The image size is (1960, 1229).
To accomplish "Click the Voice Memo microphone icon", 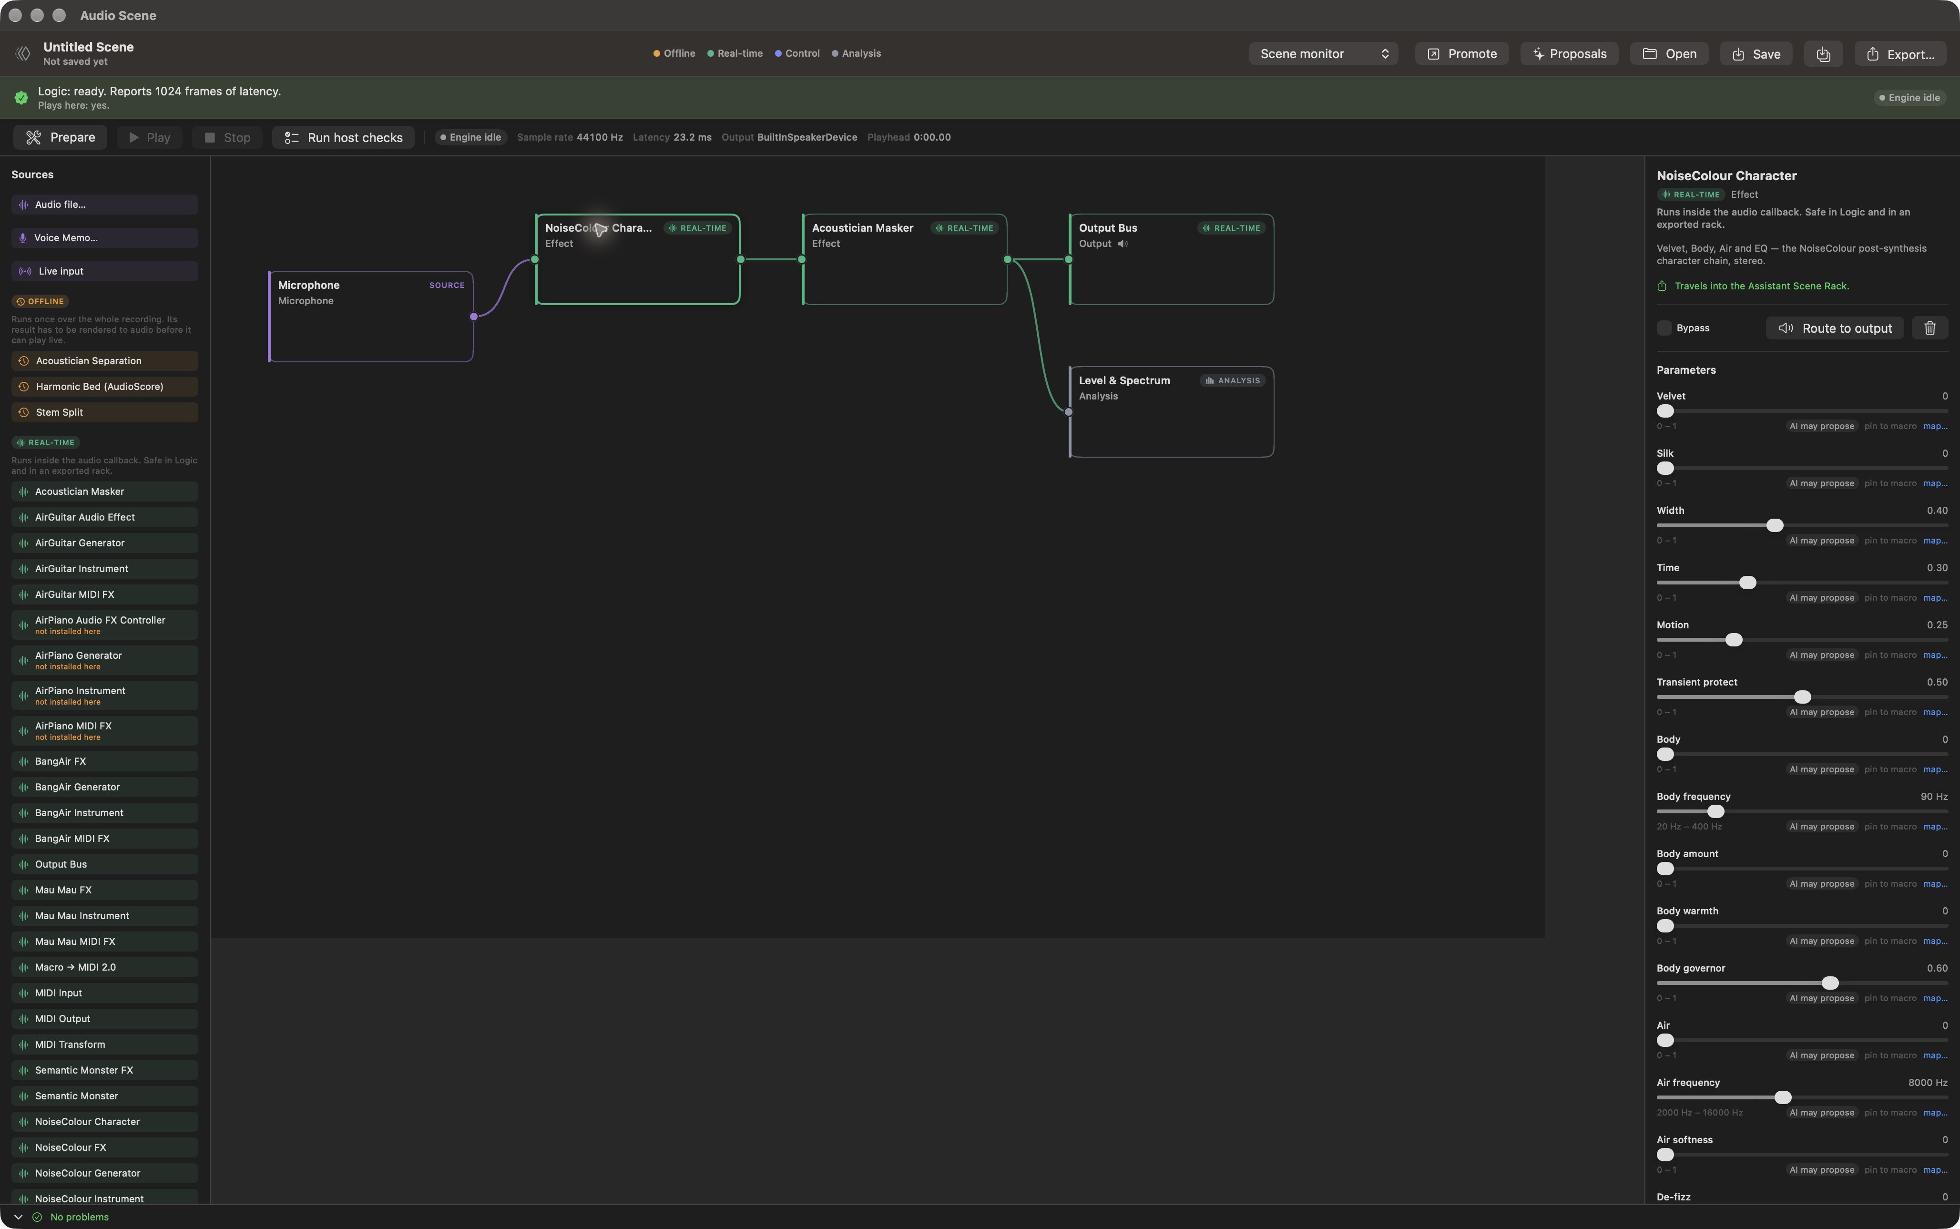I will point(23,238).
